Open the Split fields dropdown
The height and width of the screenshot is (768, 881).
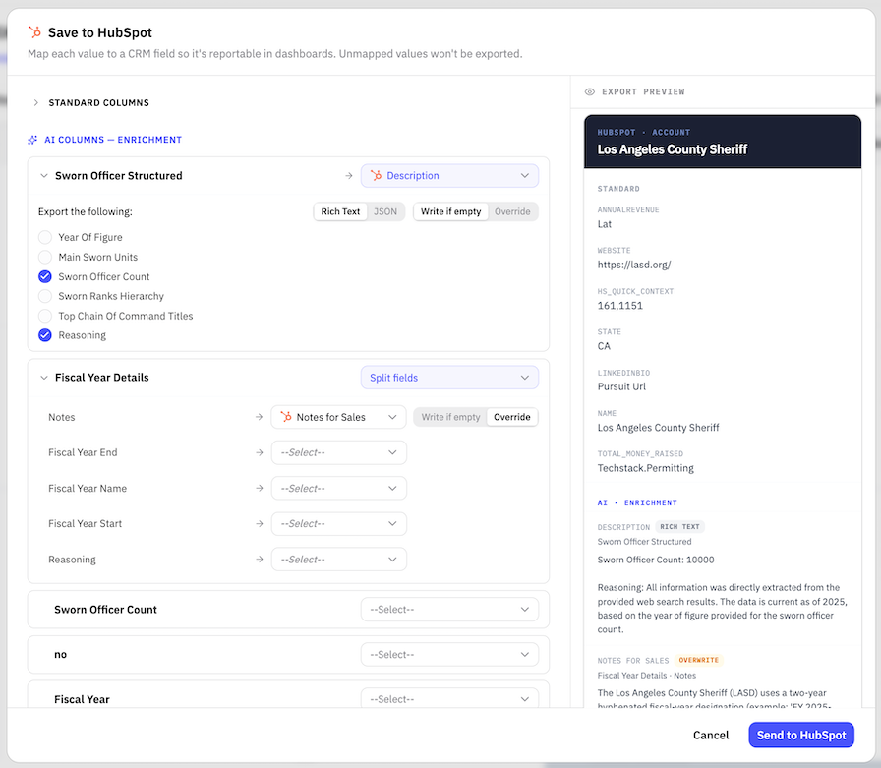pyautogui.click(x=449, y=378)
